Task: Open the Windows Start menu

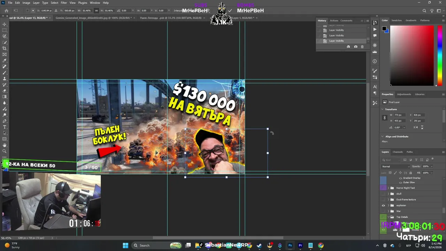Action: pyautogui.click(x=125, y=245)
